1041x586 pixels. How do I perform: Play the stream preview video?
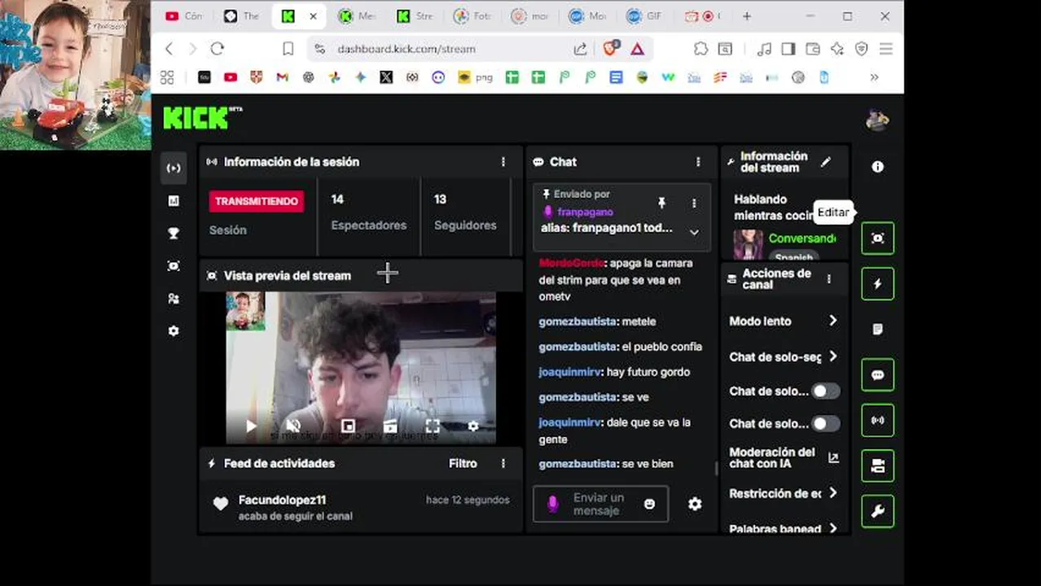pos(251,426)
